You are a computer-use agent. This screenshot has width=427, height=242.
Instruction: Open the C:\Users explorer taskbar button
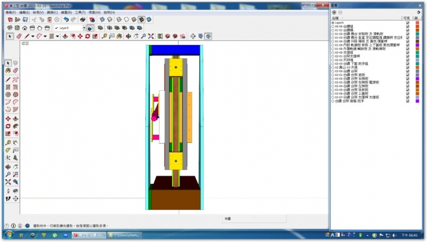pyautogui.click(x=125, y=235)
